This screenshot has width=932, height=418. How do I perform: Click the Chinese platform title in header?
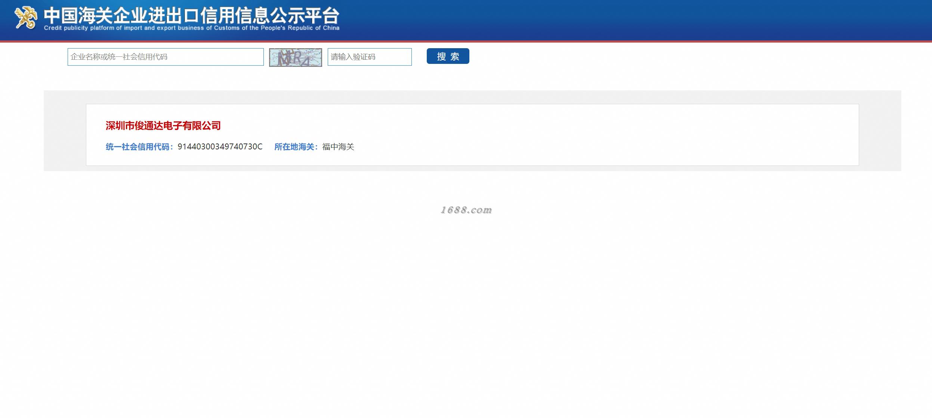click(x=191, y=15)
